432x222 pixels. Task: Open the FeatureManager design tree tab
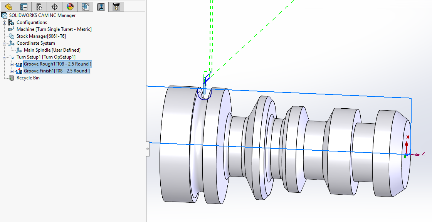(8, 7)
